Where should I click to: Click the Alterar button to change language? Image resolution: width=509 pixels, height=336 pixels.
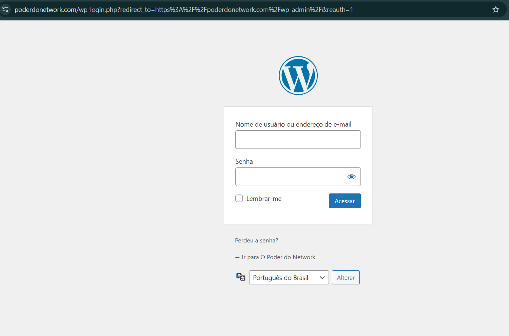click(x=345, y=277)
